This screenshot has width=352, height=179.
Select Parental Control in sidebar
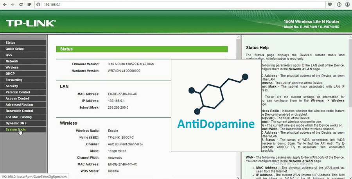click(x=23, y=92)
